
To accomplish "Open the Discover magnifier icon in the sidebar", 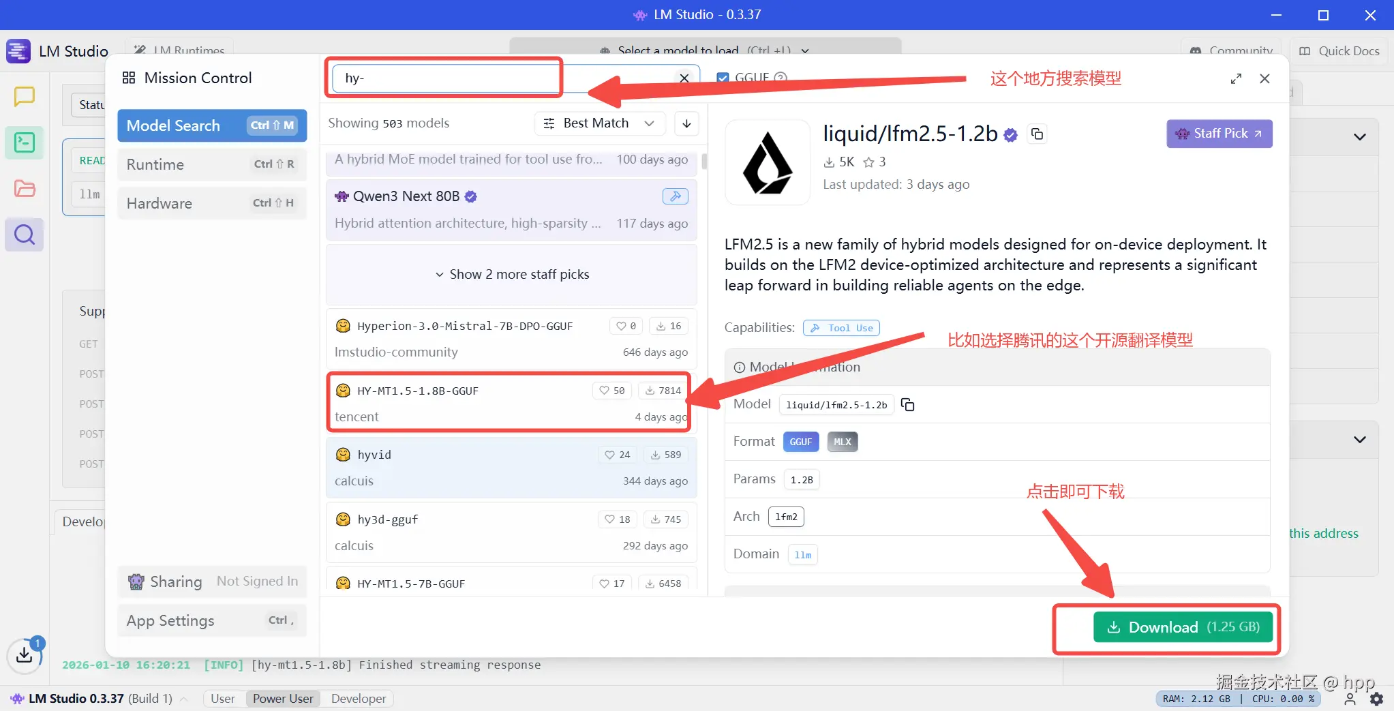I will pyautogui.click(x=25, y=235).
